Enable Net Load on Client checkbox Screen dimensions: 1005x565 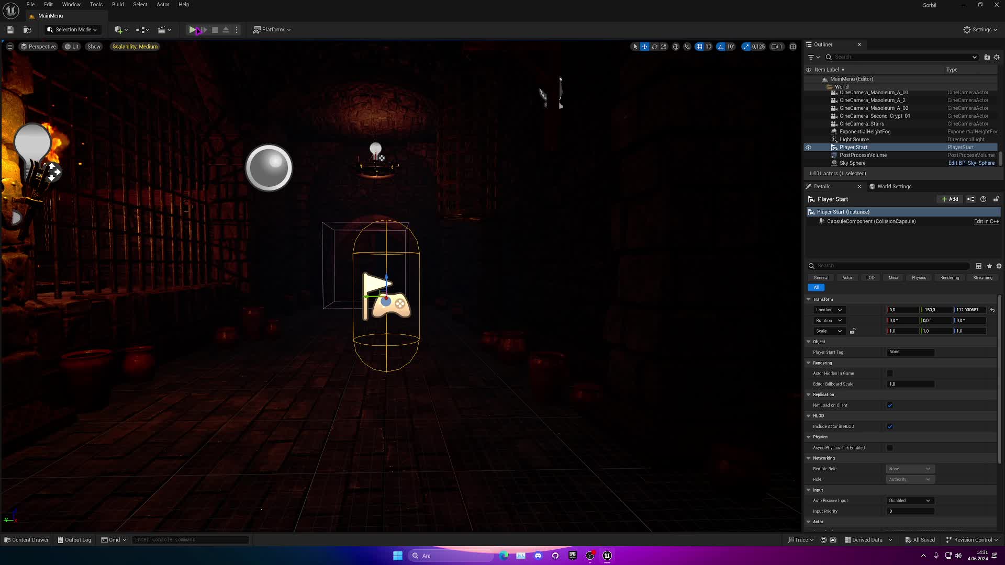click(891, 405)
